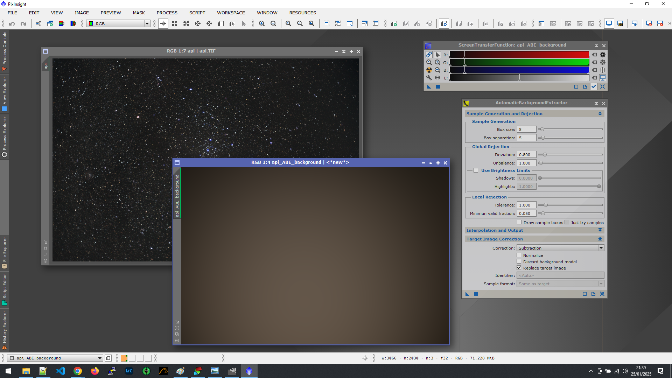Shade the AutomaticBackgroundExtractor window title bar
672x378 pixels.
pos(596,103)
